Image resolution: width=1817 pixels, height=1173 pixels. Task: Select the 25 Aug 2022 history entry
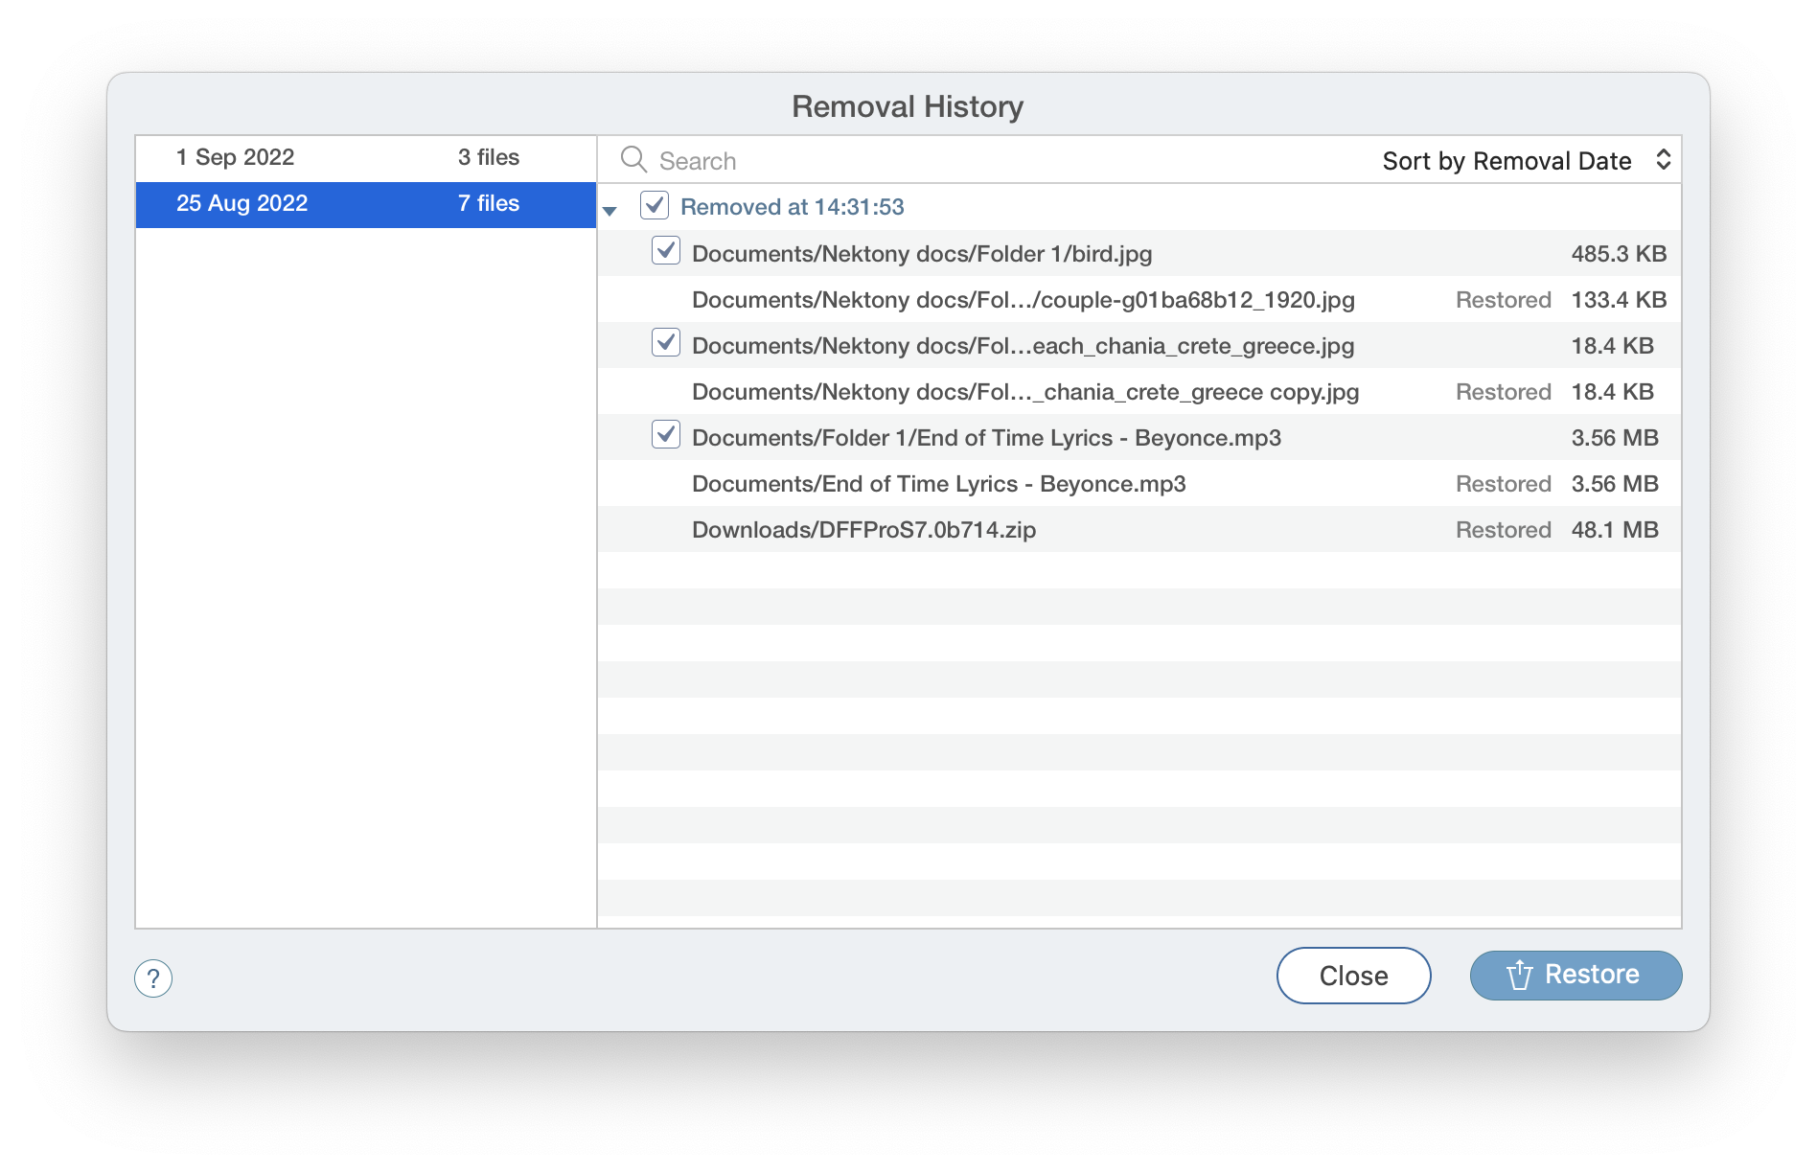pos(366,204)
